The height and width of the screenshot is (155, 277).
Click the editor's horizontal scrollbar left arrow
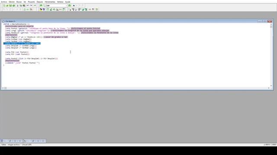(3, 88)
